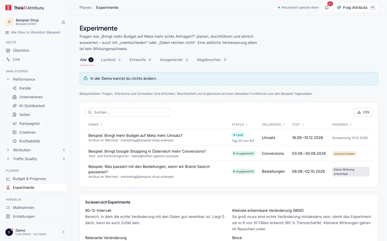This screenshot has height=241, width=387.
Task: Click the Experimente flask icon
Action: [8, 187]
